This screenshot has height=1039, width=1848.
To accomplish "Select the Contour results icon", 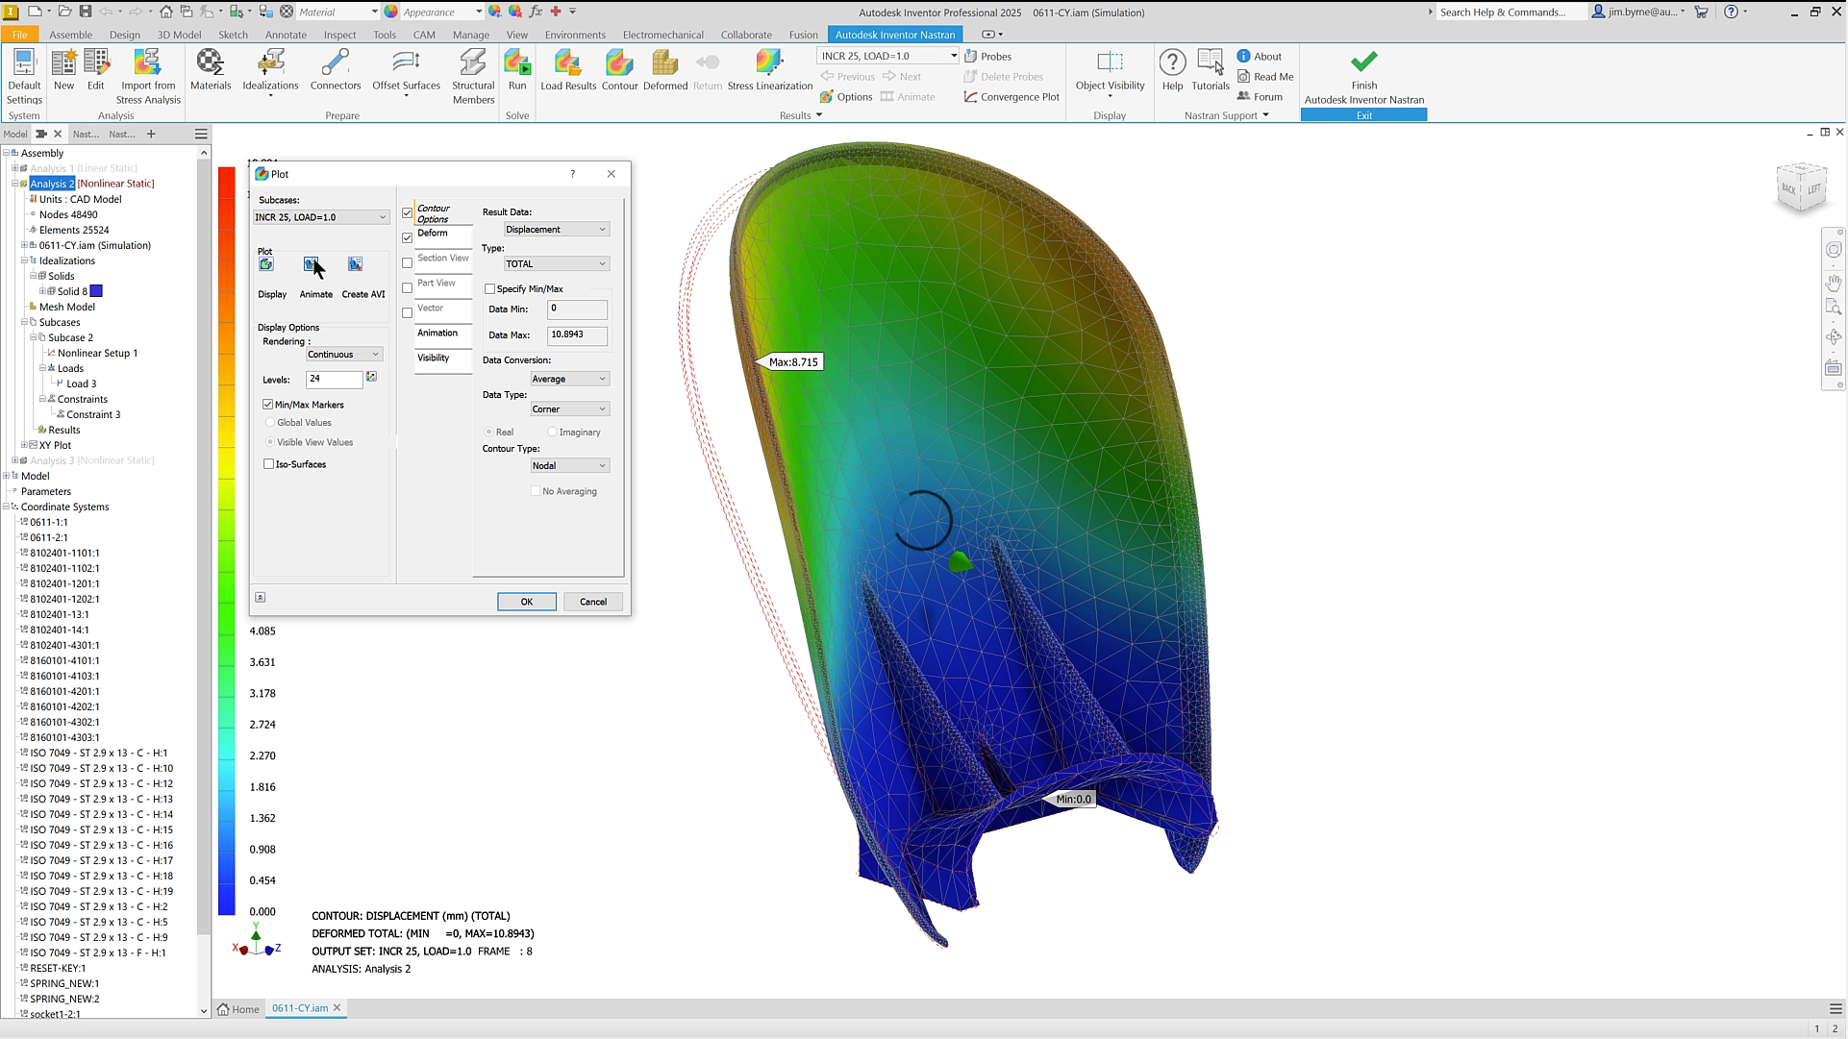I will click(619, 62).
